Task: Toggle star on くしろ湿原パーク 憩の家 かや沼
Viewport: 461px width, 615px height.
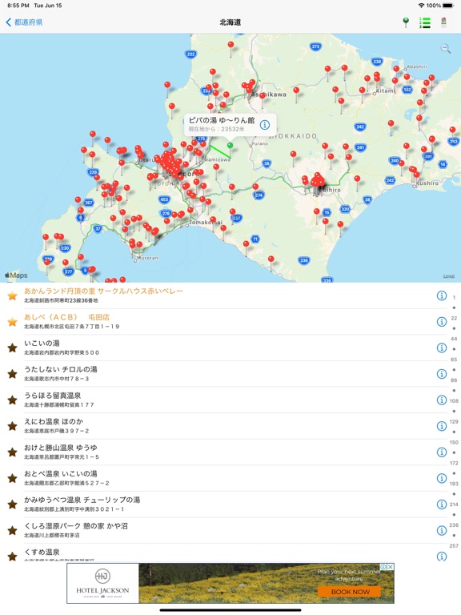Action: [x=13, y=530]
